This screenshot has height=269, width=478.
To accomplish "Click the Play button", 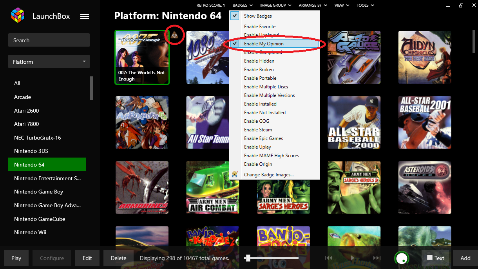I will pyautogui.click(x=16, y=258).
